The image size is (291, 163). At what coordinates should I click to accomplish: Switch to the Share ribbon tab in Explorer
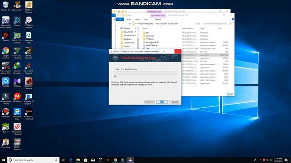point(137,19)
